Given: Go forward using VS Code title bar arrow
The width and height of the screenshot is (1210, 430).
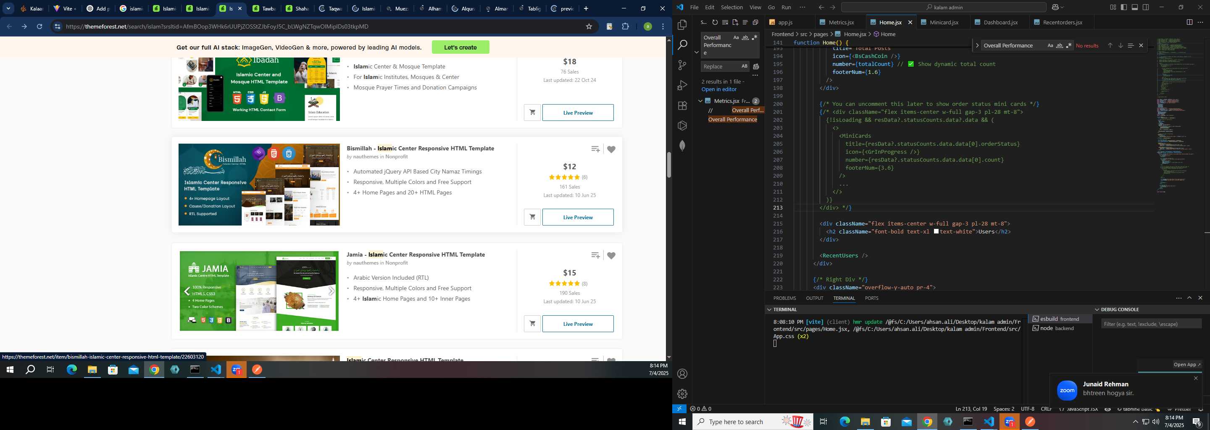Looking at the screenshot, I should click(832, 8).
